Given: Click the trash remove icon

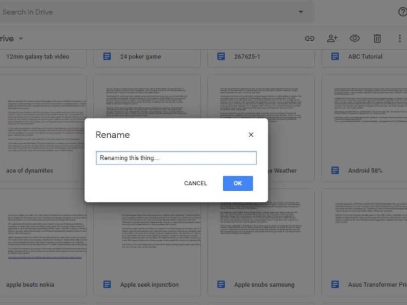Looking at the screenshot, I should pyautogui.click(x=377, y=39).
